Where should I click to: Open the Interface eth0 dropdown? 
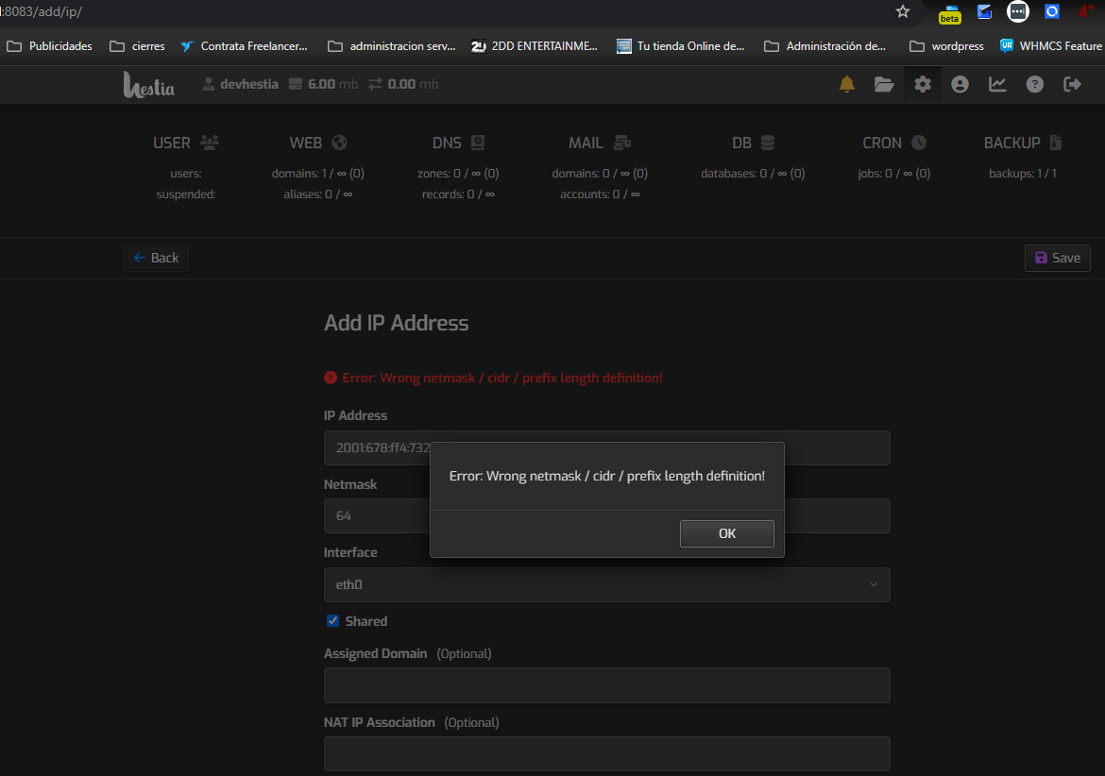click(x=606, y=584)
